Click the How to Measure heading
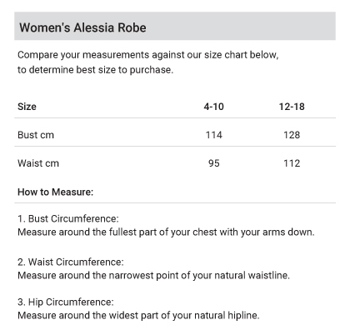This screenshot has height=335, width=350. coord(55,192)
